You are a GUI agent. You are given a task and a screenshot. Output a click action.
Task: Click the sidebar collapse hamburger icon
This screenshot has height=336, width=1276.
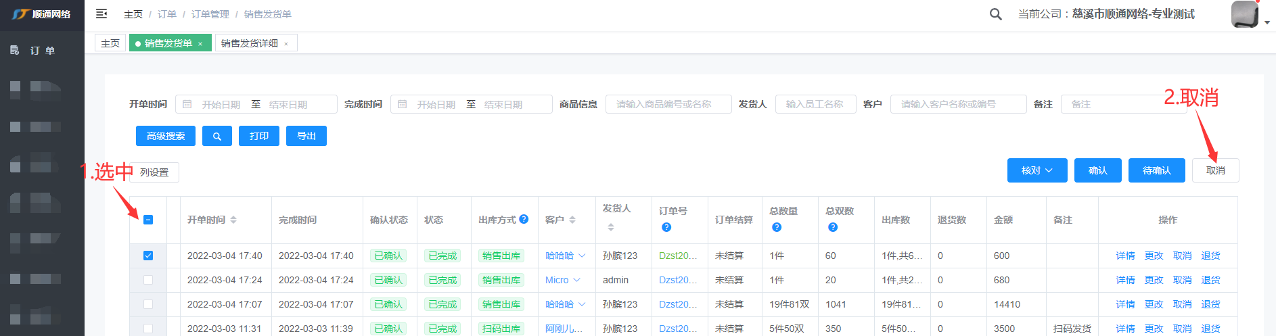[101, 14]
